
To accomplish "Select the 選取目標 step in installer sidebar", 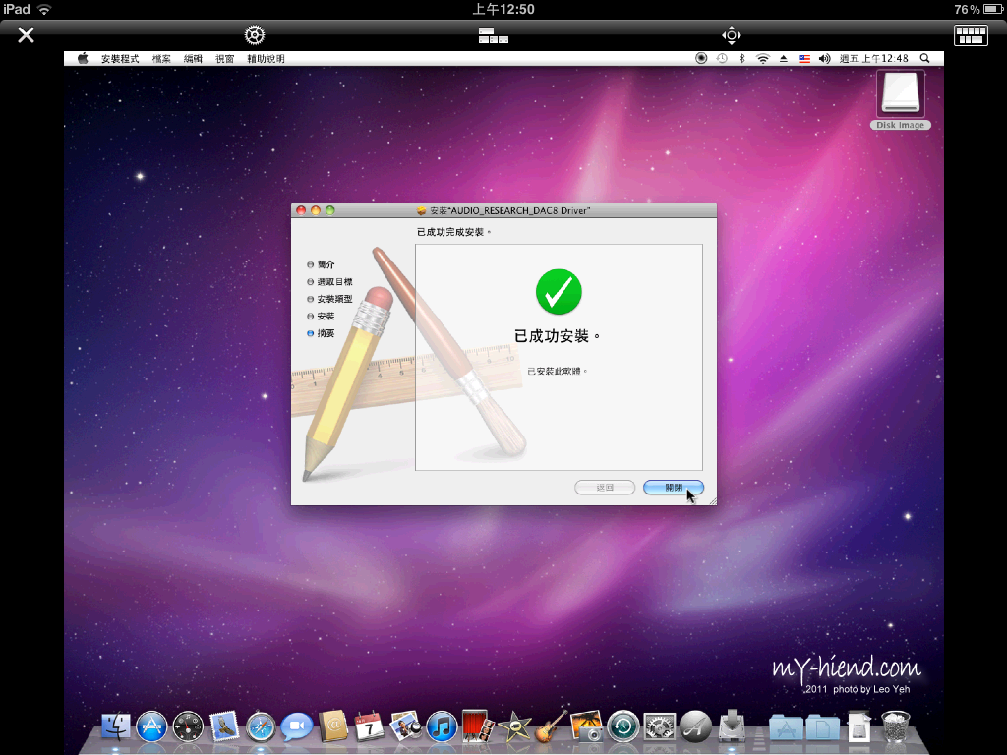I will pyautogui.click(x=329, y=282).
